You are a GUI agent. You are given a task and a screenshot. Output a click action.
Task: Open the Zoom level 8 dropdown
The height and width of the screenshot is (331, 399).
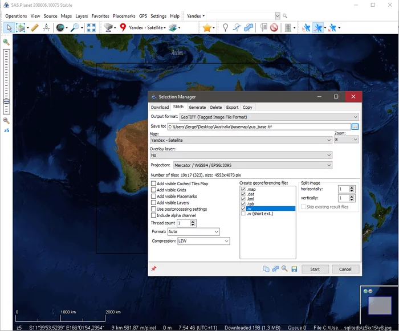(x=347, y=140)
